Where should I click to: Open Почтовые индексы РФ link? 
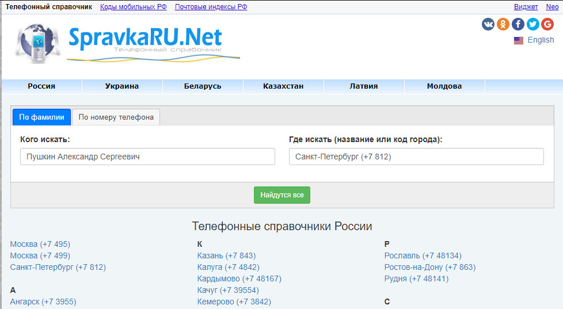(x=211, y=7)
